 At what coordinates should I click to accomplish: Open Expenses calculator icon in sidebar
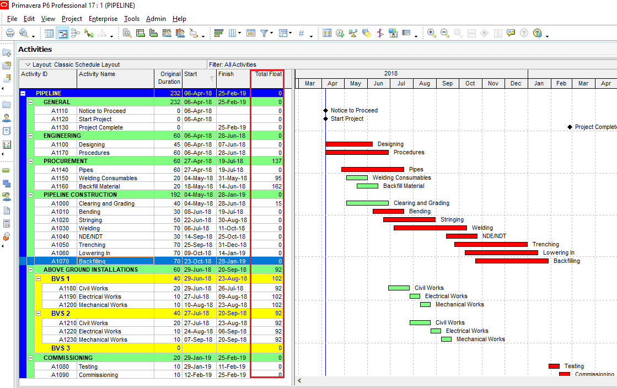pos(7,224)
